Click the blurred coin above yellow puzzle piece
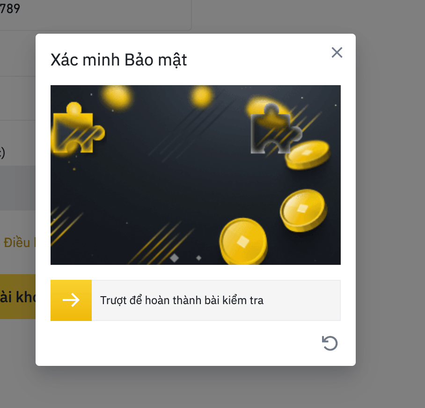The height and width of the screenshot is (408, 425). coord(117,97)
